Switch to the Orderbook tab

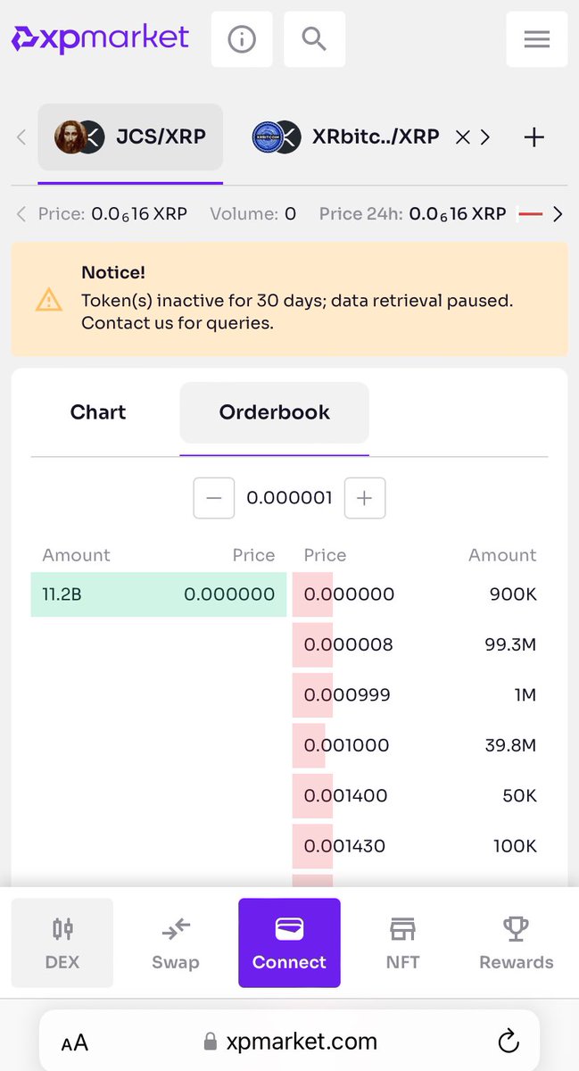[275, 412]
